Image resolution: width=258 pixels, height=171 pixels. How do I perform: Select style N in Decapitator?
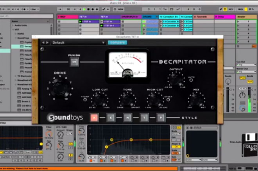point(127,118)
